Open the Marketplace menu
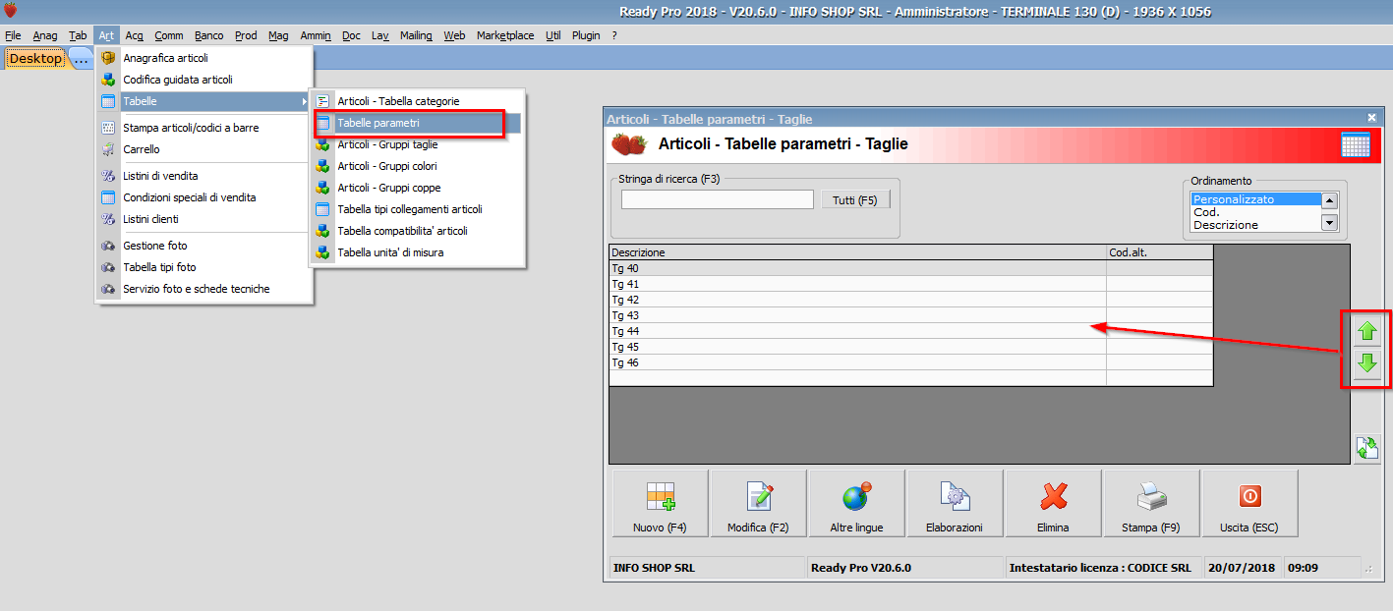The height and width of the screenshot is (611, 1393). click(505, 35)
